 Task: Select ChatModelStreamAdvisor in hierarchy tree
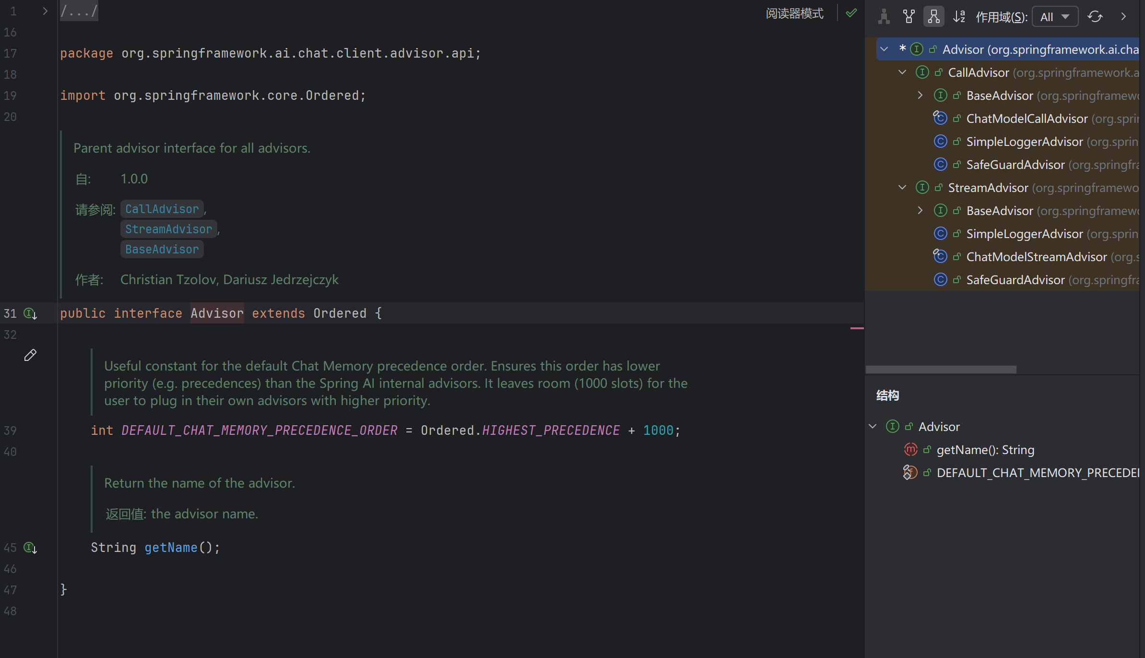[x=1037, y=257]
